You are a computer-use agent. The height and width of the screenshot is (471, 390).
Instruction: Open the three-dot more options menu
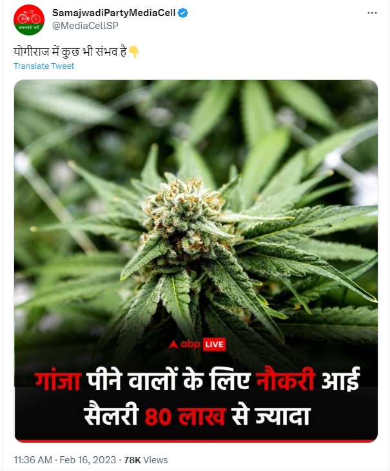[x=372, y=13]
